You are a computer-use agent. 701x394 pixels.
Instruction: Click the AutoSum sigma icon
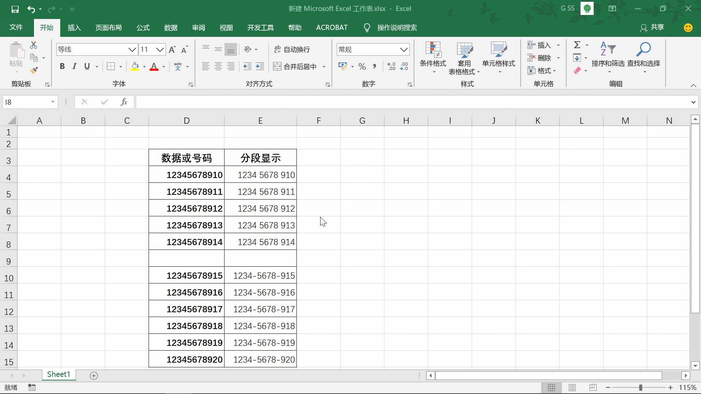(577, 45)
